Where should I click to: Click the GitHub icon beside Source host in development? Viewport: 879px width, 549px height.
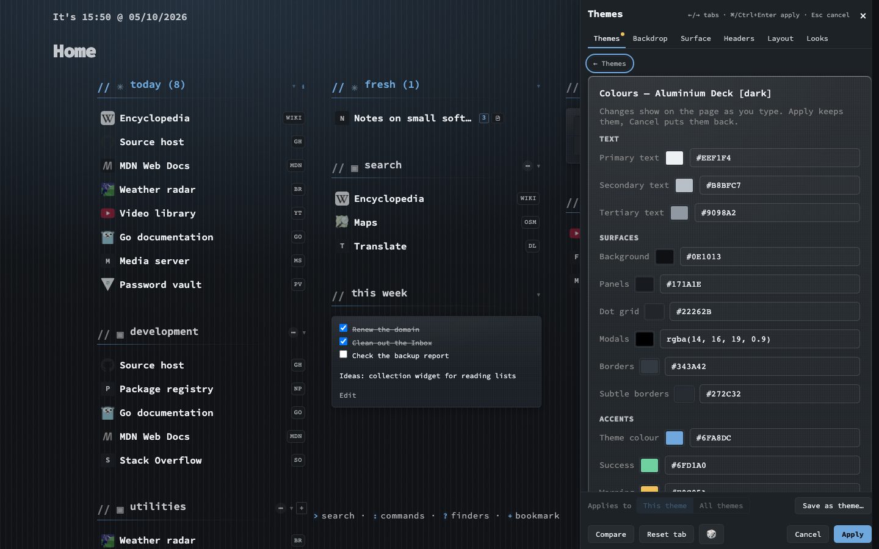click(107, 365)
